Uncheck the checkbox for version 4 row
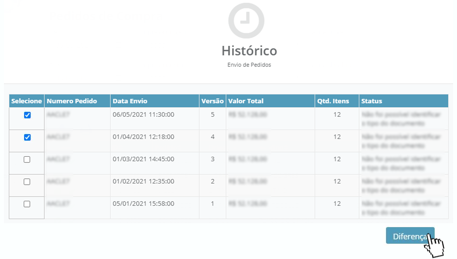This screenshot has width=457, height=259. click(27, 137)
